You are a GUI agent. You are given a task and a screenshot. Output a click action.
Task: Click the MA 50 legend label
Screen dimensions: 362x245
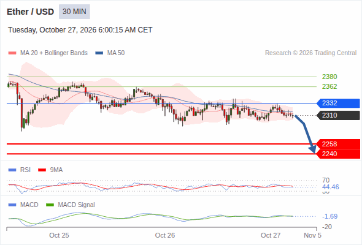point(116,53)
